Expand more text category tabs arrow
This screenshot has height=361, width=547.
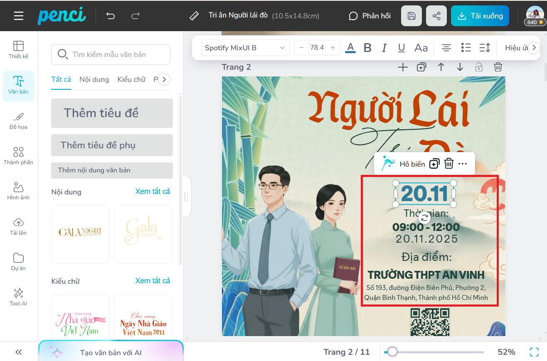164,79
